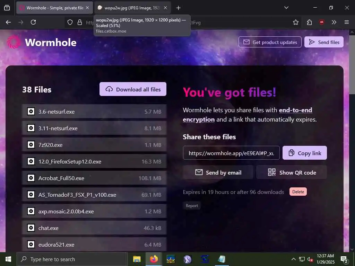
Task: Click executable icon beside 7z920.exe
Action: point(31,144)
